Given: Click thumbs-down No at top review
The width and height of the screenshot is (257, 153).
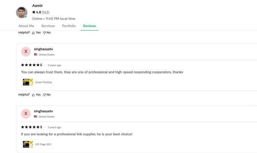Looking at the screenshot, I should tap(47, 33).
